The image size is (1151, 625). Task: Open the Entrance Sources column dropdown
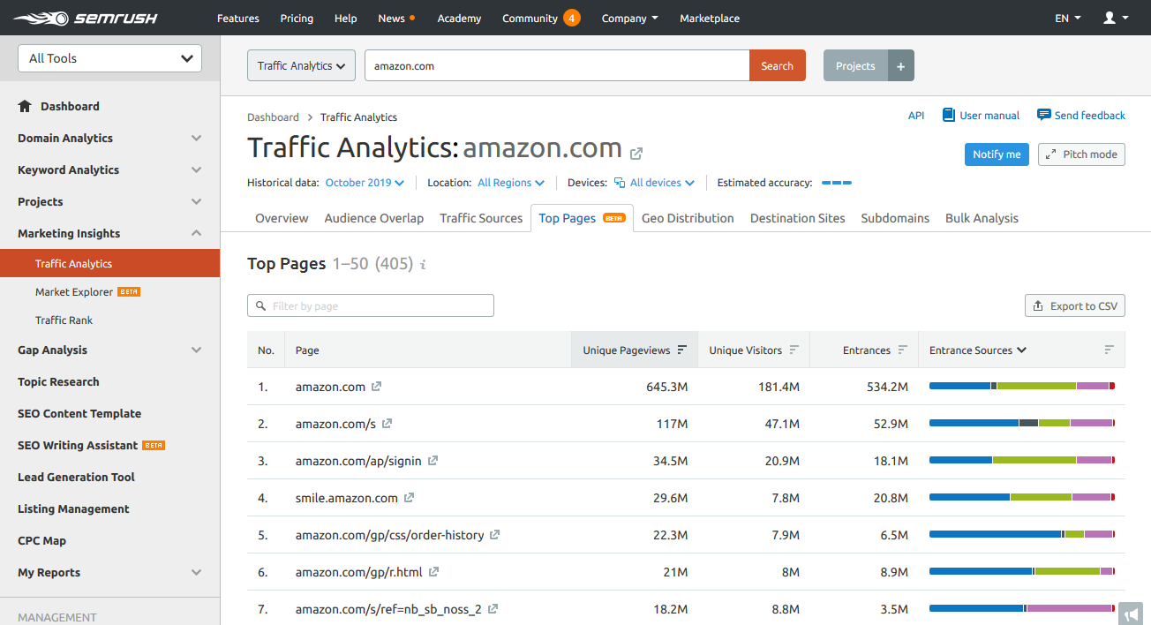pyautogui.click(x=977, y=350)
